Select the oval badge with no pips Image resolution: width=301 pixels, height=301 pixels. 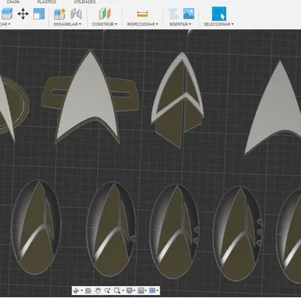coord(36,227)
